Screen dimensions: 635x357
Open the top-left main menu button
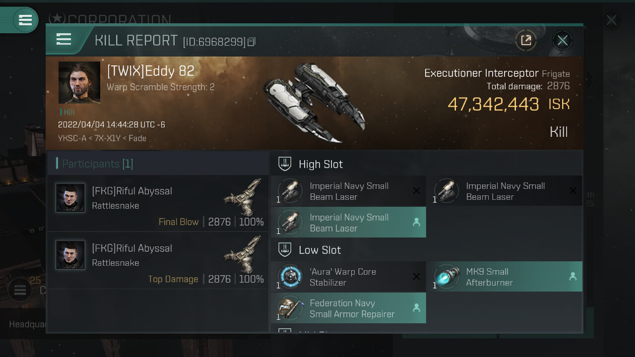point(25,20)
